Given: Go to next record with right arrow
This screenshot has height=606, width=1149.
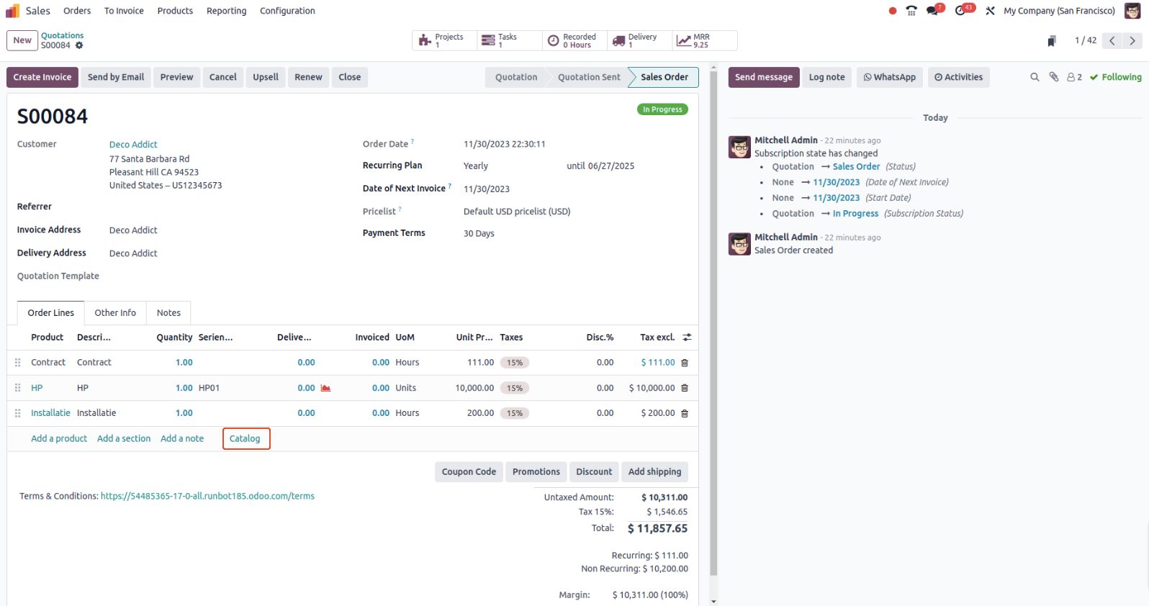Looking at the screenshot, I should click(1132, 41).
